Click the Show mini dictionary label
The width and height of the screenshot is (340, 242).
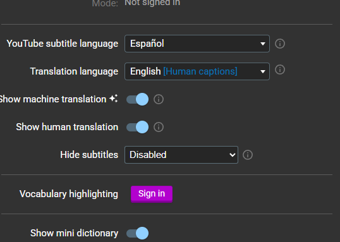(74, 233)
